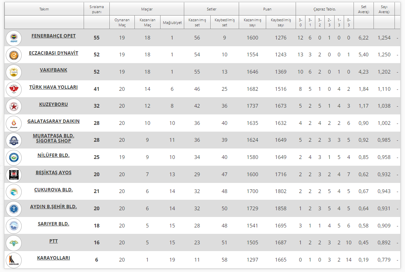This screenshot has width=405, height=272.
Task: Click the Galatasaray Daikin team logo
Action: click(x=14, y=124)
